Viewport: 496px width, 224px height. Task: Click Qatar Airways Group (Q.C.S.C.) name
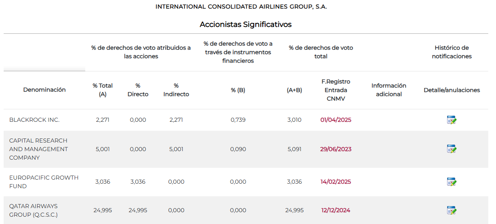click(x=33, y=210)
